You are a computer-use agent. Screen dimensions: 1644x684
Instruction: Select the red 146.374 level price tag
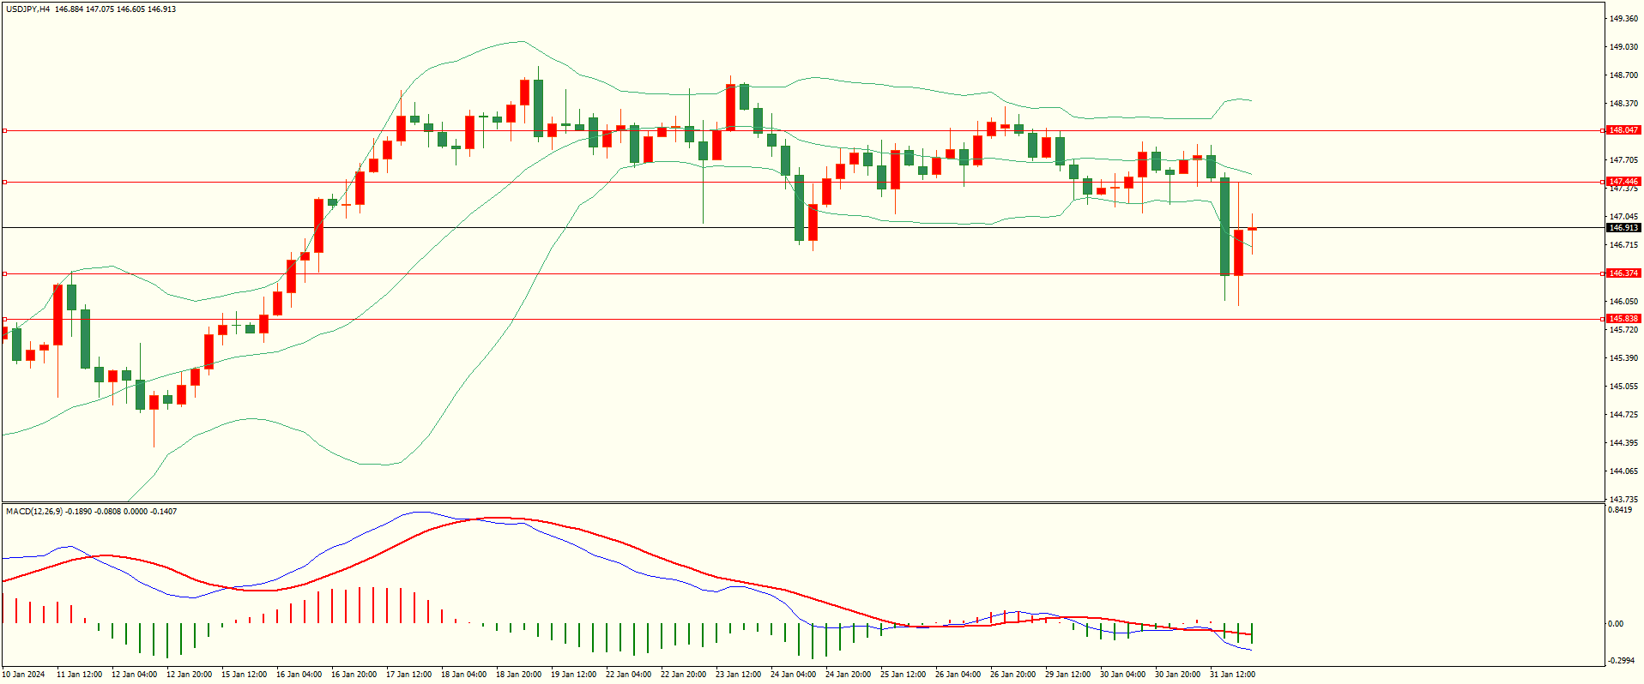tap(1623, 273)
